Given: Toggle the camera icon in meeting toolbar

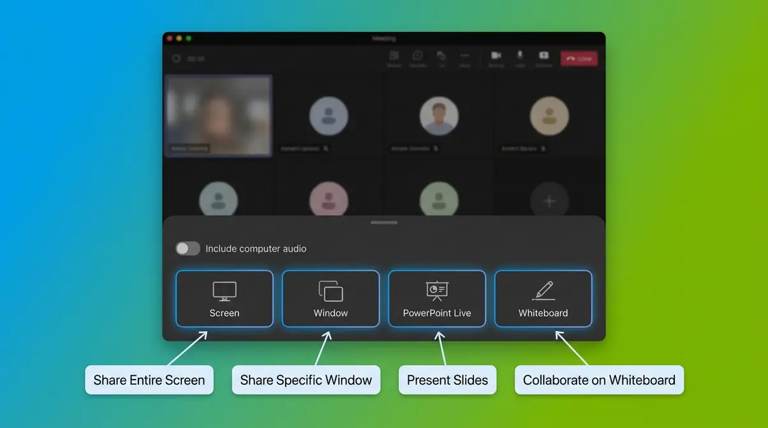Looking at the screenshot, I should 496,56.
